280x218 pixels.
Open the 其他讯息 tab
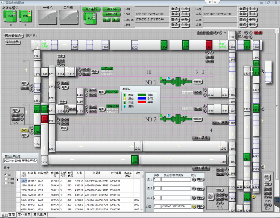pos(40,215)
